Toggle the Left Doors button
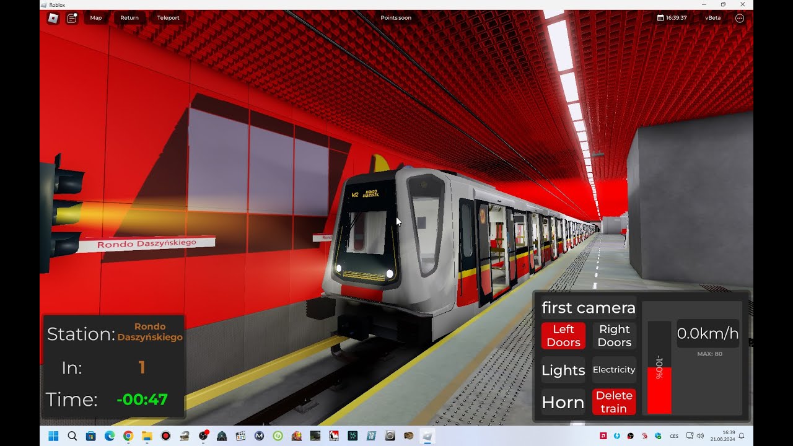This screenshot has height=446, width=793. pos(563,336)
